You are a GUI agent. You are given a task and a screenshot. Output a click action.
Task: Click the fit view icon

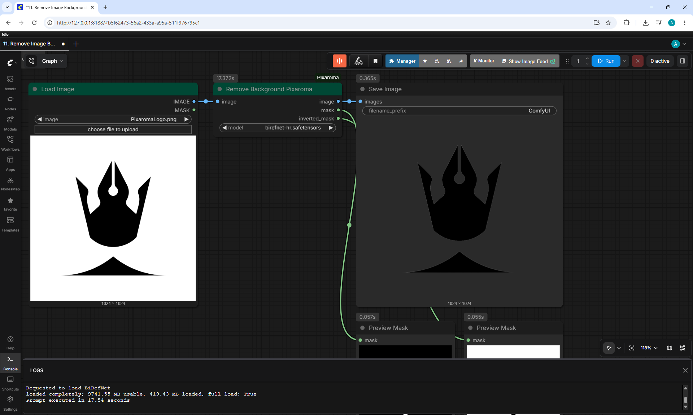(x=632, y=348)
